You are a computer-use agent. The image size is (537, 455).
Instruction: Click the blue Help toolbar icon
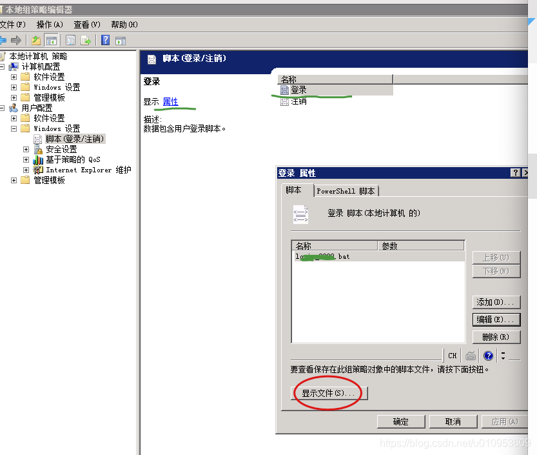[x=104, y=40]
